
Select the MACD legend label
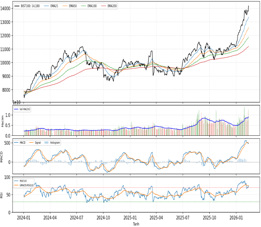[x=23, y=143]
